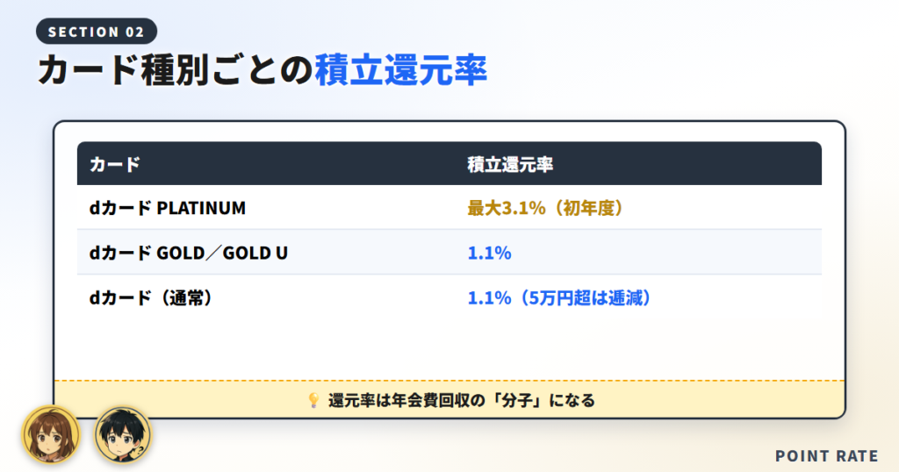Click the blue 積立還元率 title text
The width and height of the screenshot is (899, 472).
point(400,70)
